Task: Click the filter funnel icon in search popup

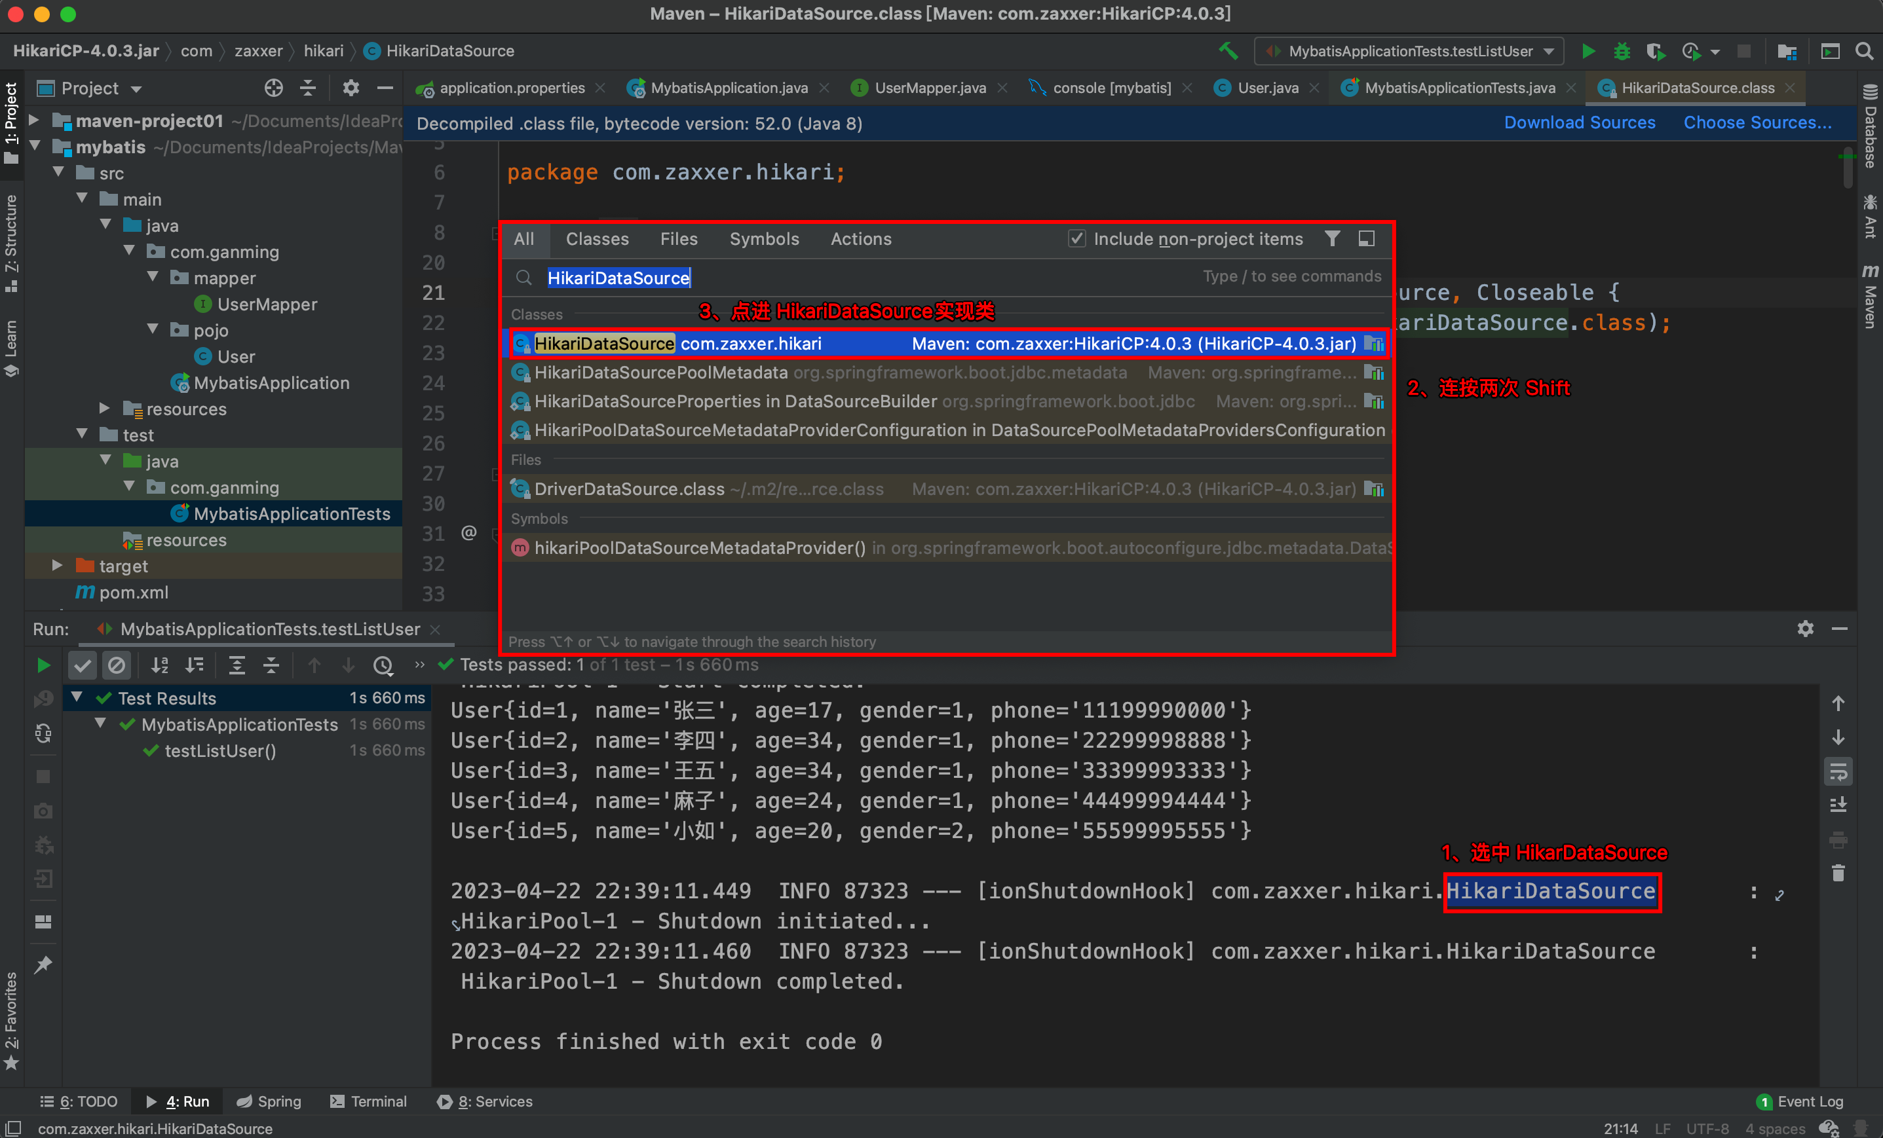Action: click(x=1332, y=239)
